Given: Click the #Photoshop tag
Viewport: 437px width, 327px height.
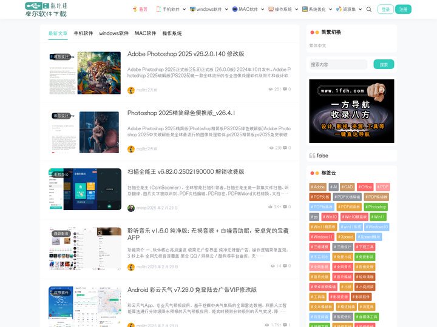Looking at the screenshot, I should [x=376, y=207].
